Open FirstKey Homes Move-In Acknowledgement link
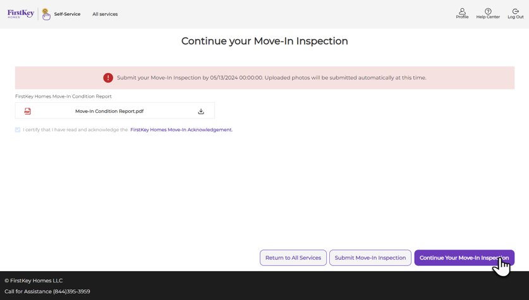529x300 pixels. (x=181, y=129)
